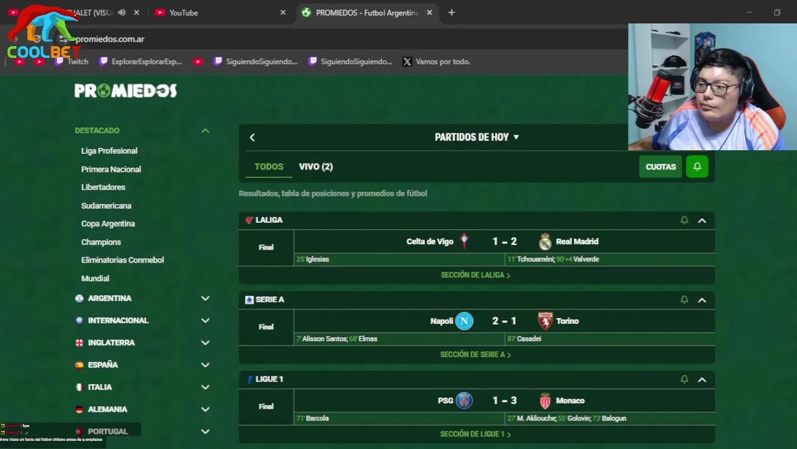Toggle the Serie A notification bell
This screenshot has width=797, height=449.
[x=684, y=300]
